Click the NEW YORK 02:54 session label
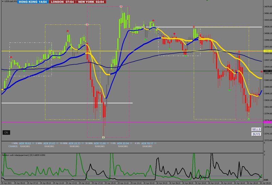Screen dimensions: 272x185 click(91, 2)
